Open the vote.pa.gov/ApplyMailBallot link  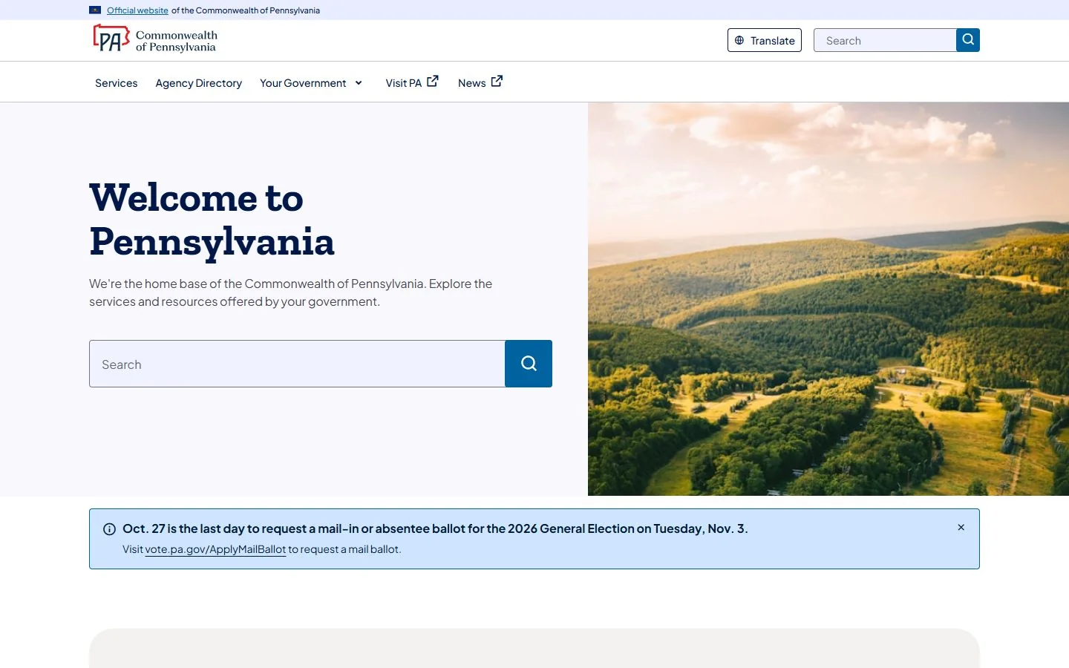215,549
